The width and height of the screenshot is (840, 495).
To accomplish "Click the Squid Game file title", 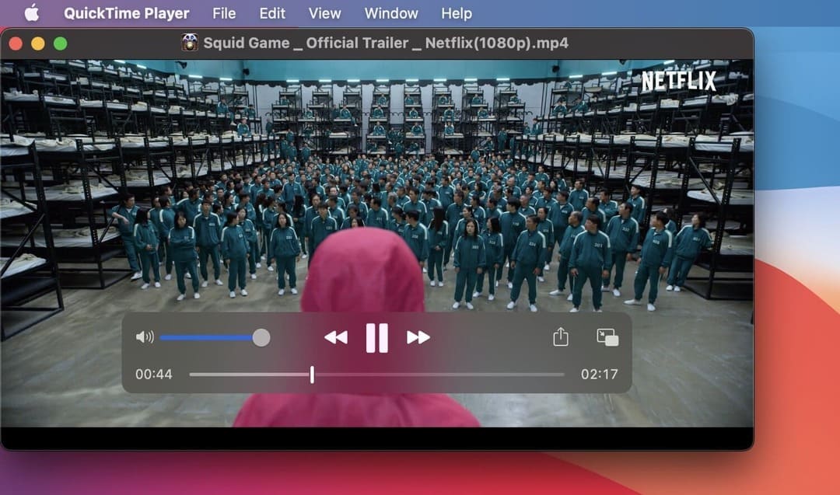I will tap(386, 43).
